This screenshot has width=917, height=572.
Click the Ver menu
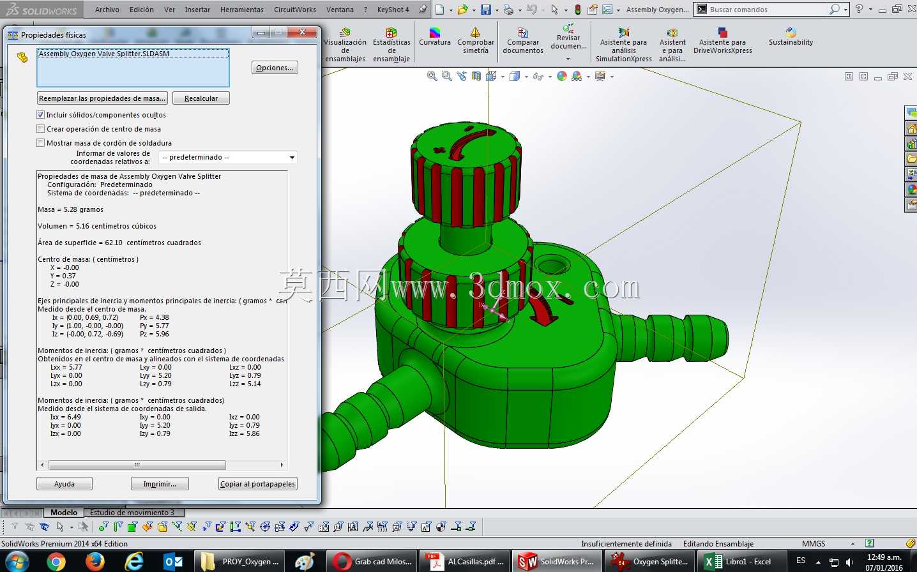(169, 10)
